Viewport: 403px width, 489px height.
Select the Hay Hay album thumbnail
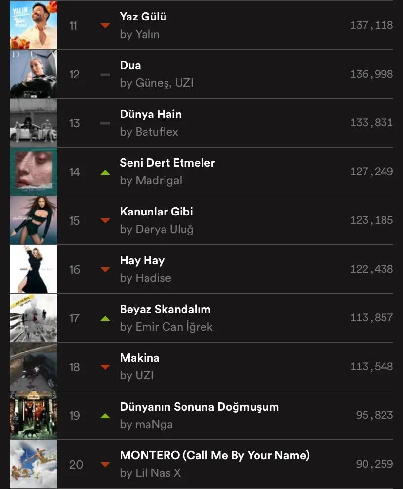[34, 269]
